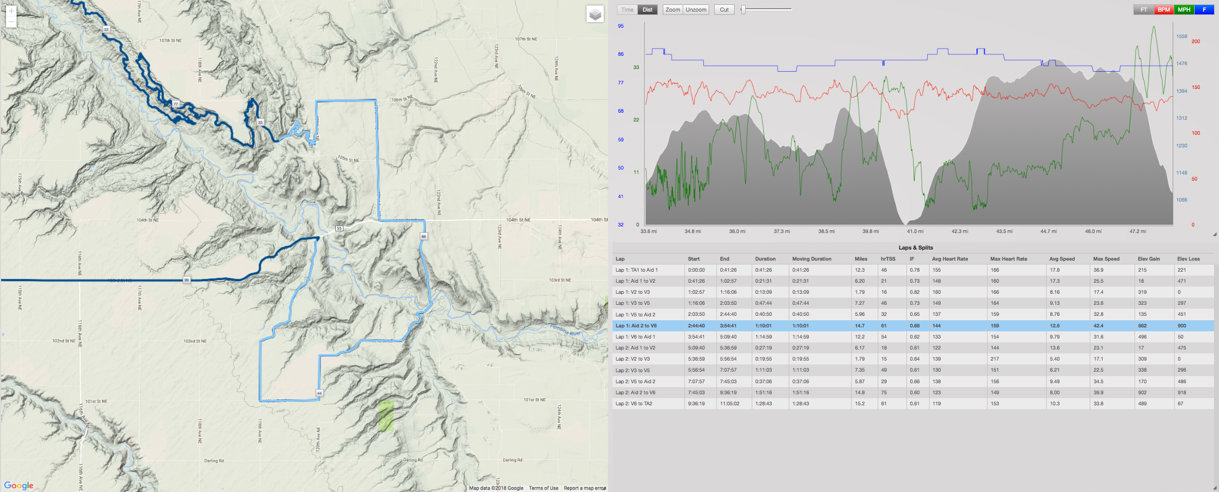This screenshot has width=1219, height=492.
Task: Open the map layers selector
Action: [x=595, y=14]
